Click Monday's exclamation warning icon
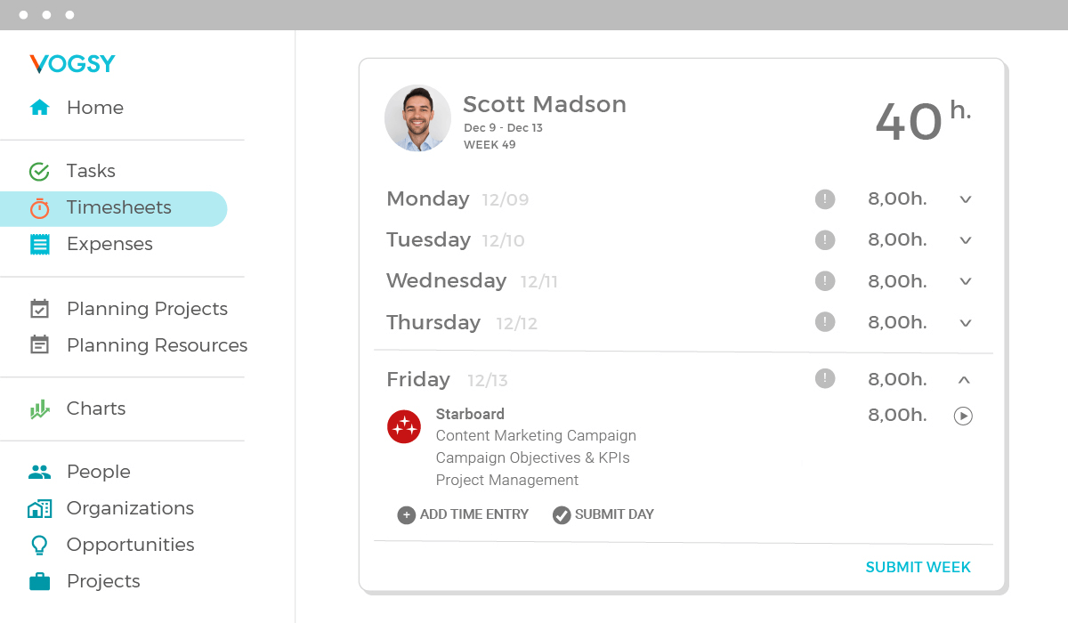This screenshot has width=1068, height=623. click(825, 199)
